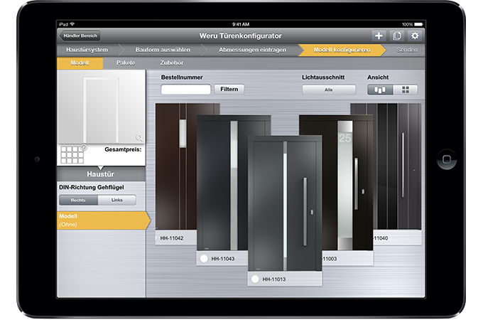Choose the HH-11043 door thumbnail
Screen dimensions: 483x320
click(x=222, y=183)
